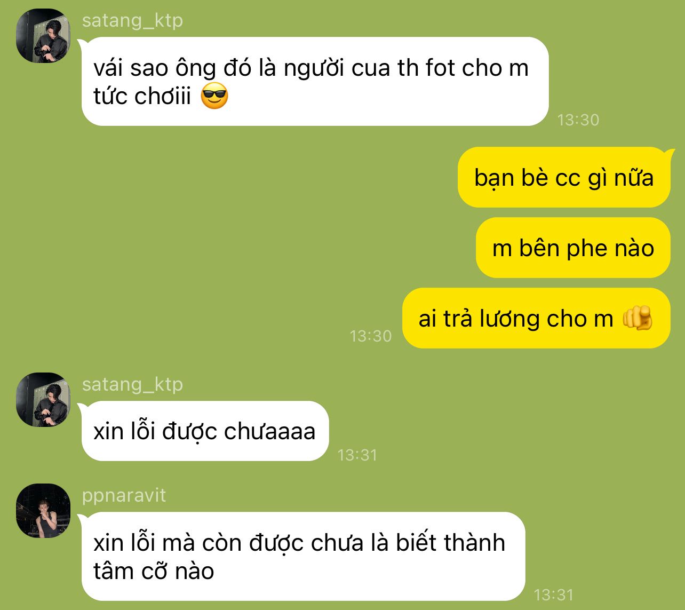Tap satang_ktp name above the first message
This screenshot has height=610, width=685.
(132, 20)
